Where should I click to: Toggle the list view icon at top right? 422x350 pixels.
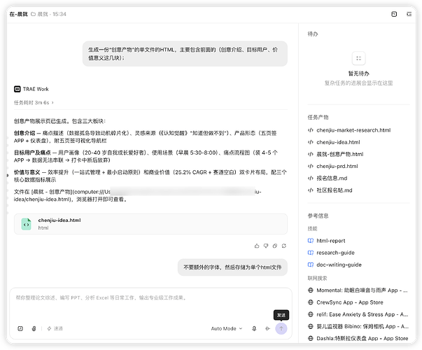click(x=409, y=14)
